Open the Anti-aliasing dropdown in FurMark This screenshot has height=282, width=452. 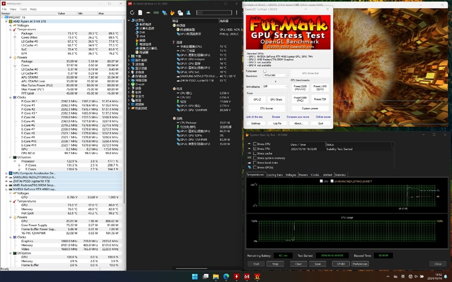click(x=275, y=86)
